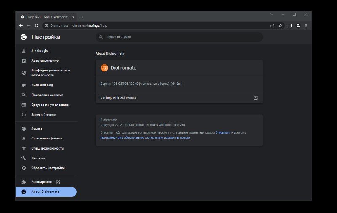Click the Chromium hyperlink
The image size is (337, 213).
point(223,133)
